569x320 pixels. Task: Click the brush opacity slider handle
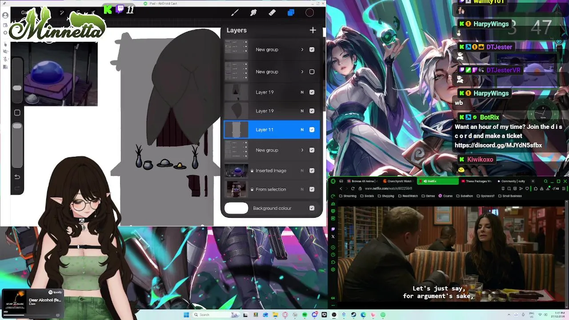(x=17, y=126)
